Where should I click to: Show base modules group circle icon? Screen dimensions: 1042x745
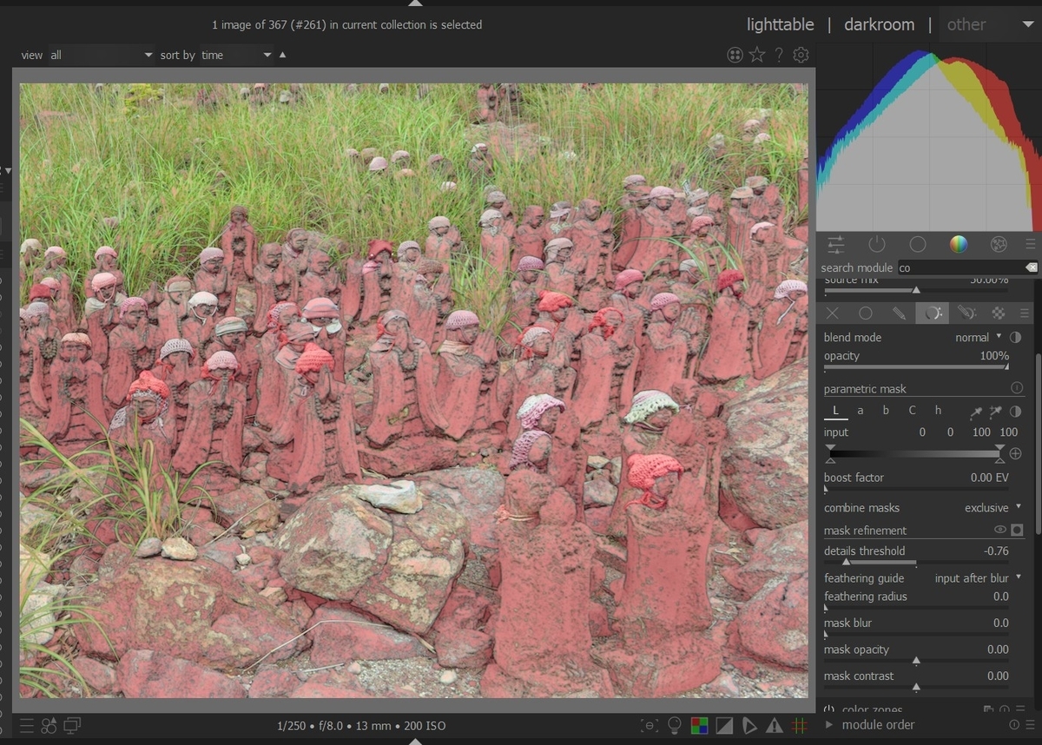tap(918, 244)
